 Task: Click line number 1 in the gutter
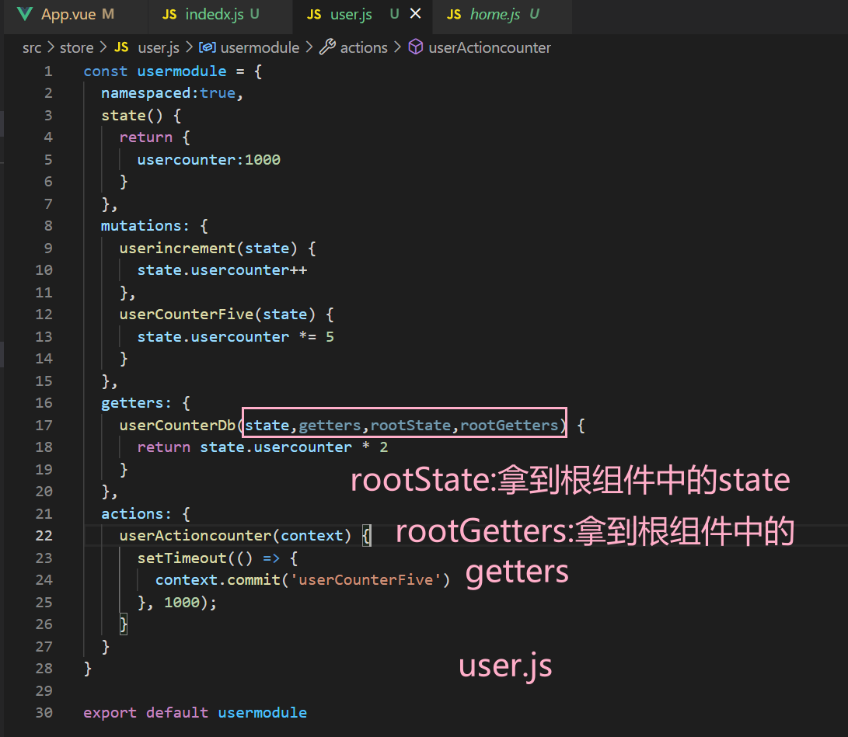click(x=48, y=71)
